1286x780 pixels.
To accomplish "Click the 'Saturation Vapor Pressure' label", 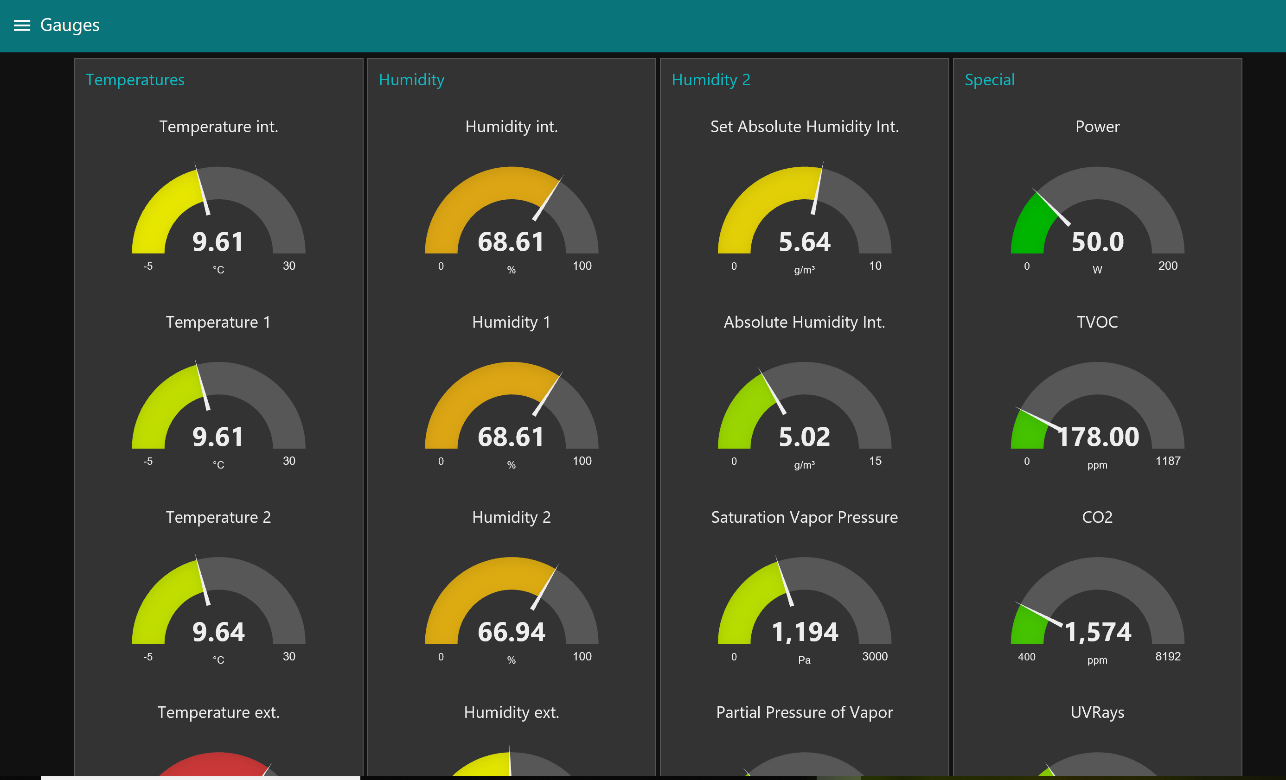I will coord(805,518).
